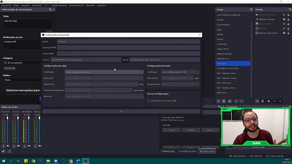Click Alterar button under Youtube output

tap(191, 130)
